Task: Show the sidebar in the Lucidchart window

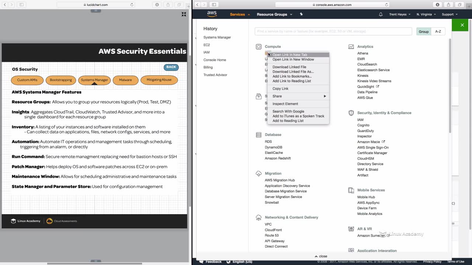Action: point(21,5)
